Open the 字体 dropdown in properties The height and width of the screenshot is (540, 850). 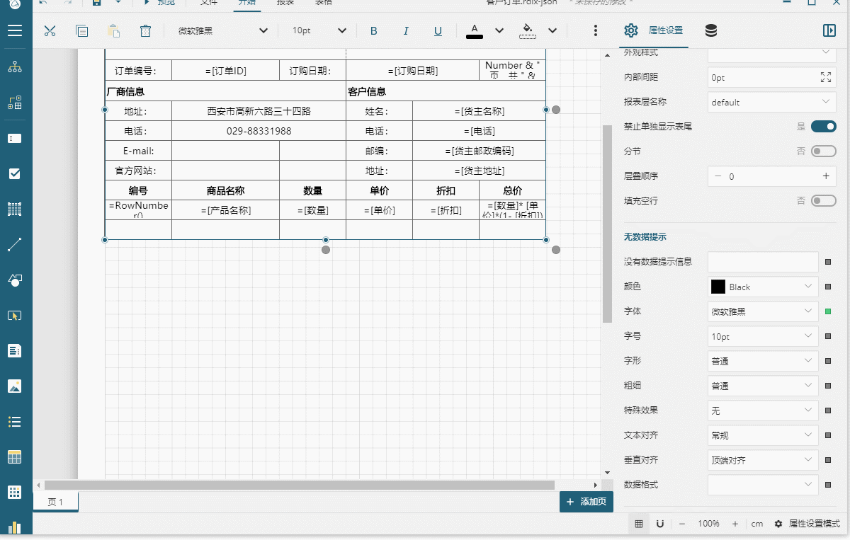click(x=764, y=311)
